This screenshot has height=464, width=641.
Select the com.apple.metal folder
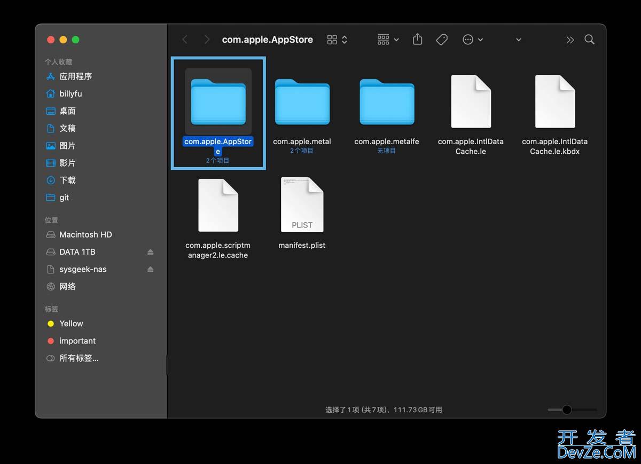302,102
